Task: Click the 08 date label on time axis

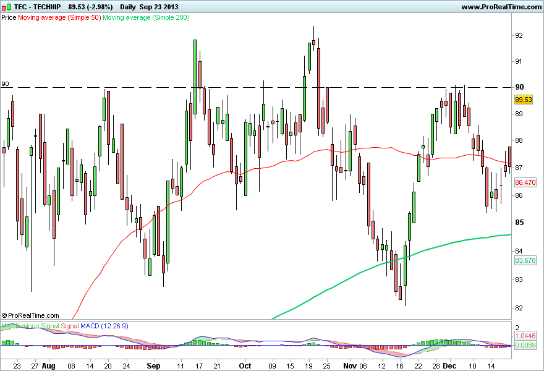Action: click(71, 366)
